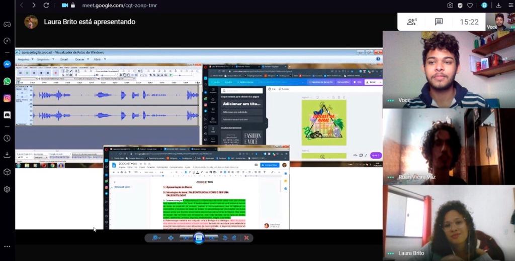This screenshot has height=261, width=515.
Task: Open WhatsApp from the browser sidebar
Action: (x=7, y=81)
